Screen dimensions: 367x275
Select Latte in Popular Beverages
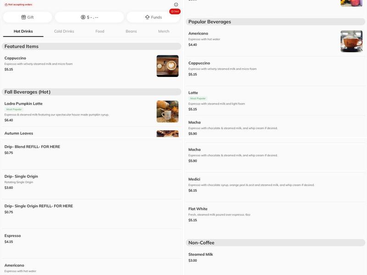coord(193,93)
